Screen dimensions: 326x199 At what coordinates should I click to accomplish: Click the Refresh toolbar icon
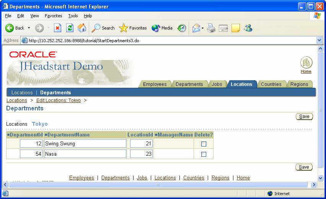70,28
